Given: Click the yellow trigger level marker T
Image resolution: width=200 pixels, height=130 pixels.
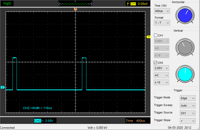Looking at the screenshot, I should (x=148, y=37).
